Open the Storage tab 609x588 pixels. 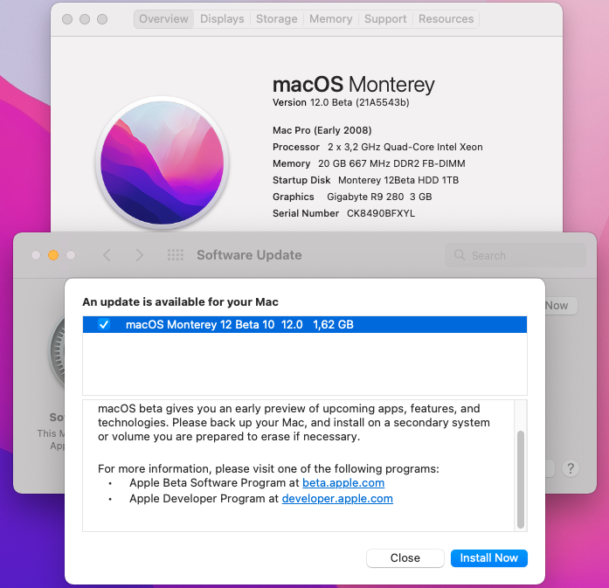276,19
